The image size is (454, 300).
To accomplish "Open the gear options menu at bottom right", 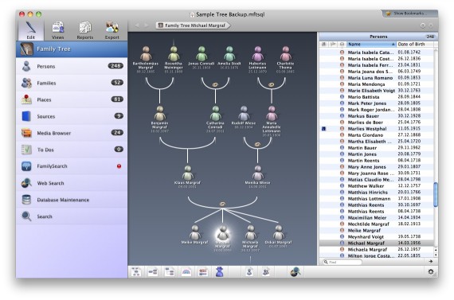I will (x=431, y=271).
